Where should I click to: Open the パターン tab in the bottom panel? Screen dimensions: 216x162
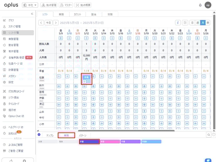83,135
